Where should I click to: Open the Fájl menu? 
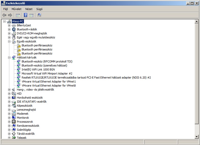[6, 9]
